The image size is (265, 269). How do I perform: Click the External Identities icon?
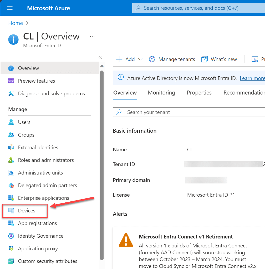pyautogui.click(x=11, y=148)
